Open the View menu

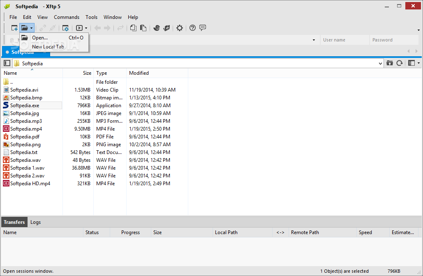(42, 17)
